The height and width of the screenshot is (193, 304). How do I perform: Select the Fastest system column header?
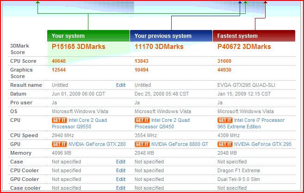[x=254, y=36]
